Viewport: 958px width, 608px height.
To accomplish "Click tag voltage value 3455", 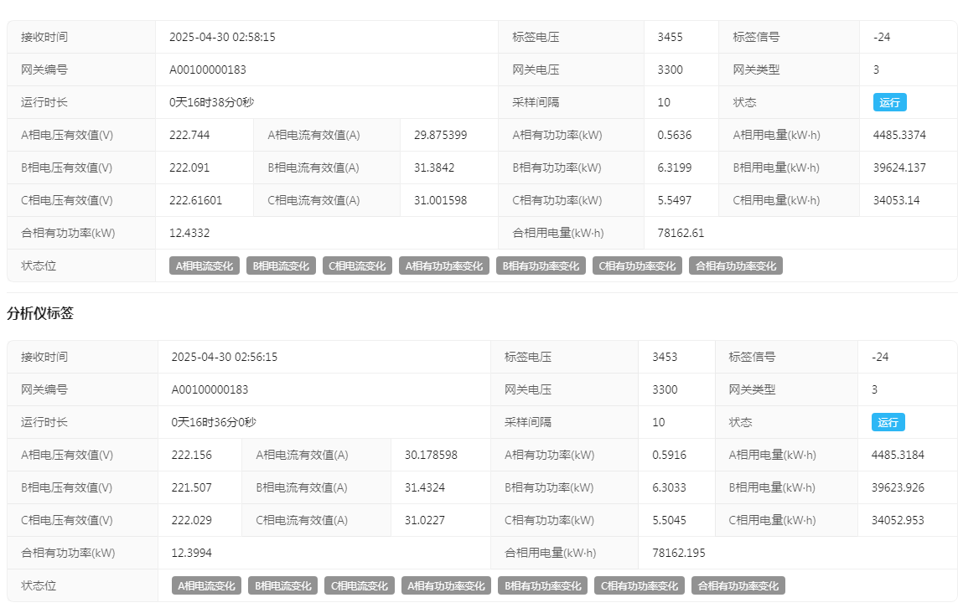I will (x=670, y=37).
